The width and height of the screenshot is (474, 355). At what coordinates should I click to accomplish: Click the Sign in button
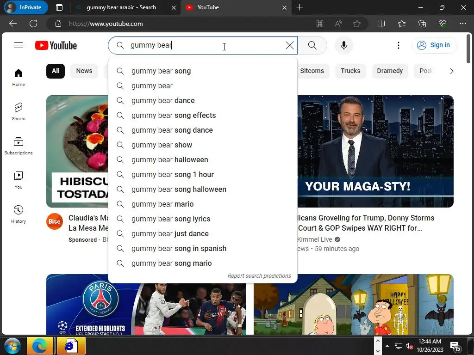click(434, 45)
